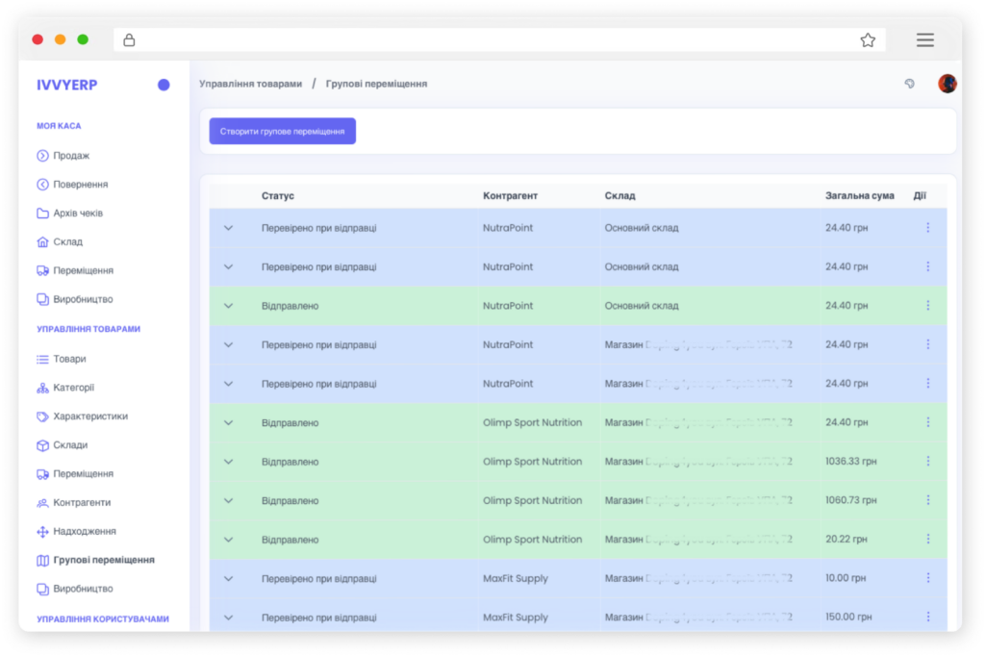The height and width of the screenshot is (656, 985).
Task: Open the user avatar in header
Action: coord(947,84)
